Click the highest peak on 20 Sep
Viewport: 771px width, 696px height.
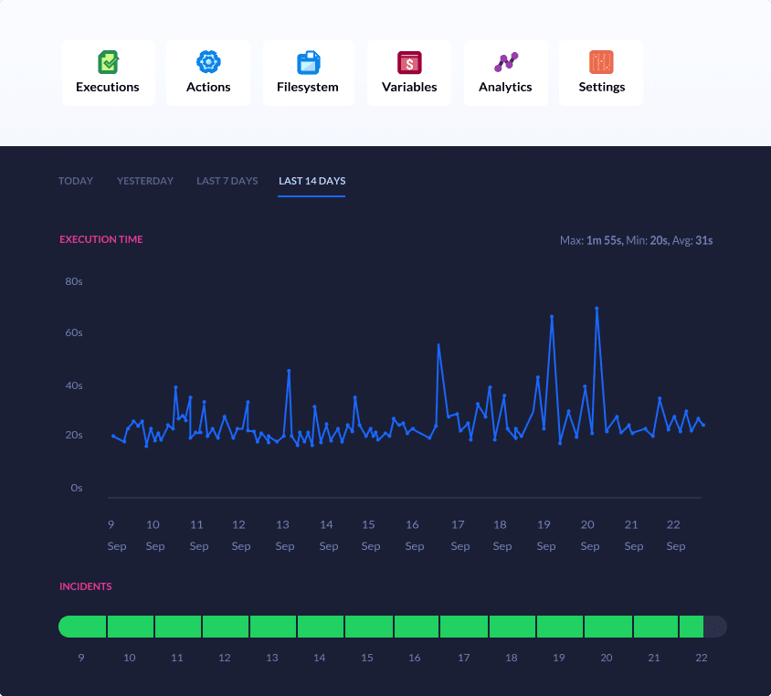tap(597, 309)
